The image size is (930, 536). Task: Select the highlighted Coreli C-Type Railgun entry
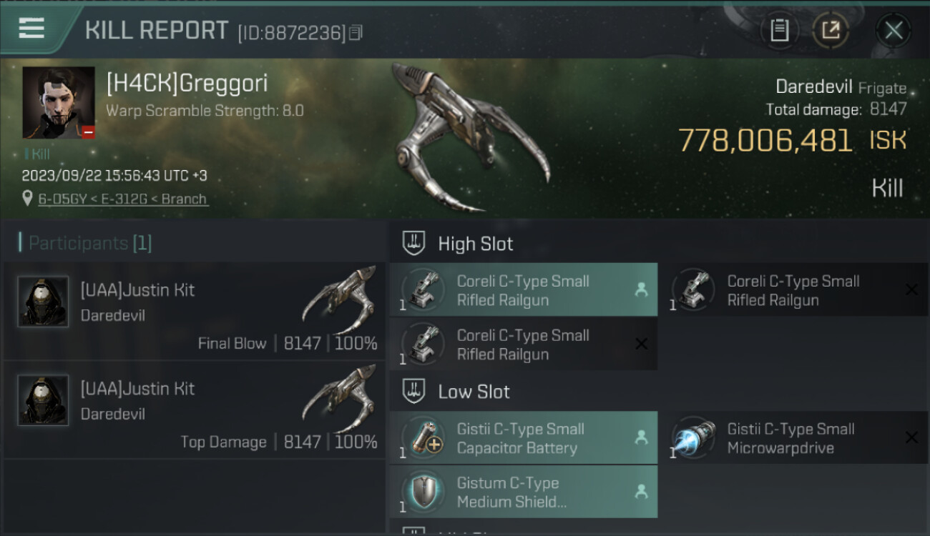[523, 290]
